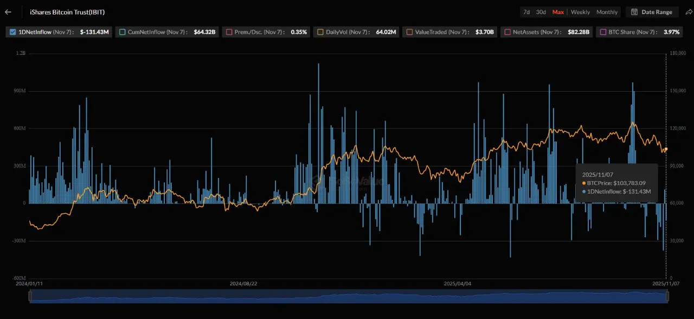Enable the CumNetInflow series

tap(123, 32)
